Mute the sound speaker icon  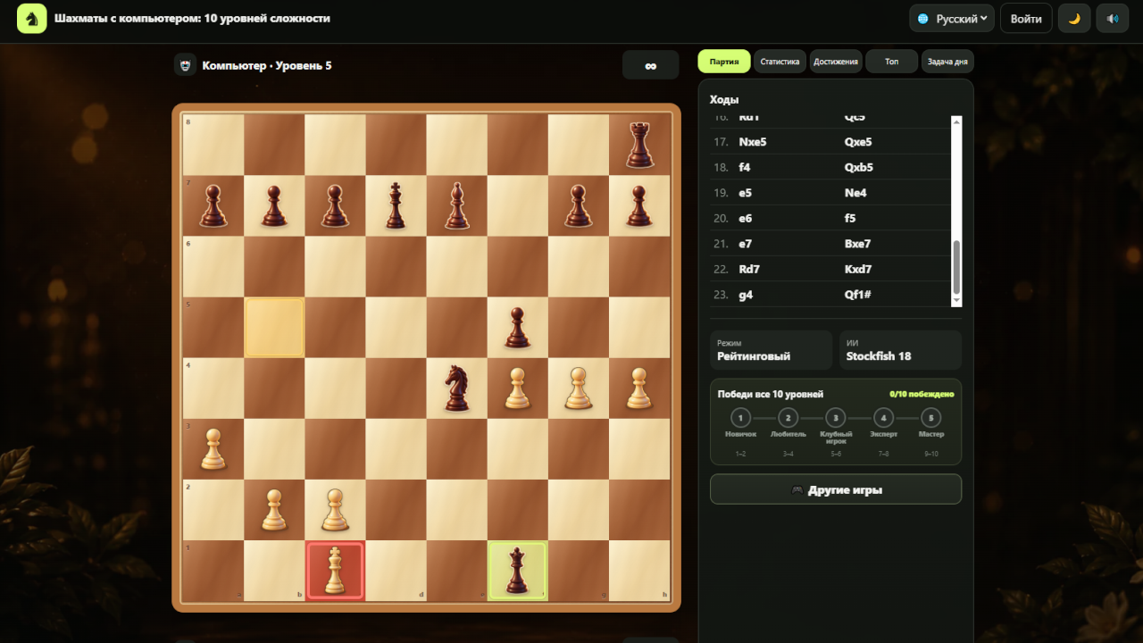click(x=1113, y=19)
